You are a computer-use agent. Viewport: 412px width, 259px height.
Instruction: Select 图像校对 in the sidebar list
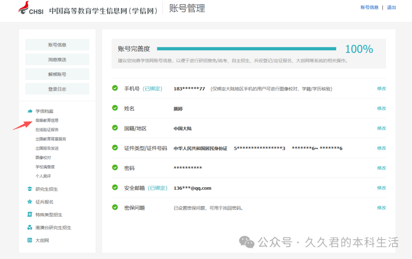tap(43, 157)
